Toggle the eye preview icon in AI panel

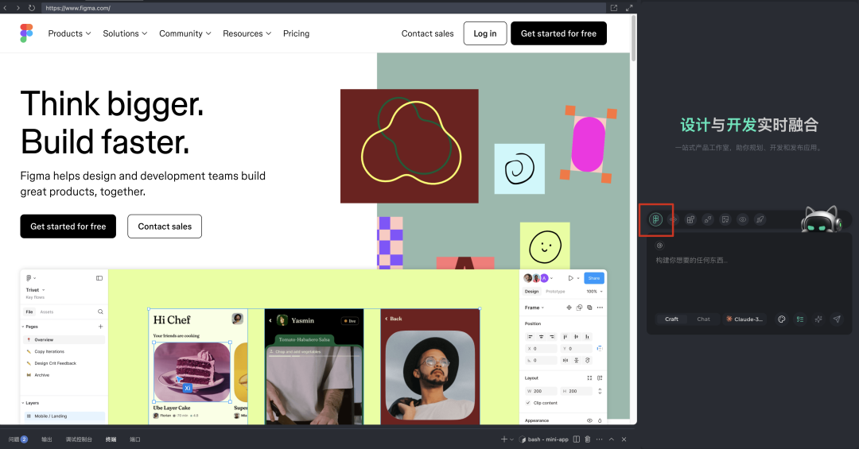pyautogui.click(x=743, y=219)
